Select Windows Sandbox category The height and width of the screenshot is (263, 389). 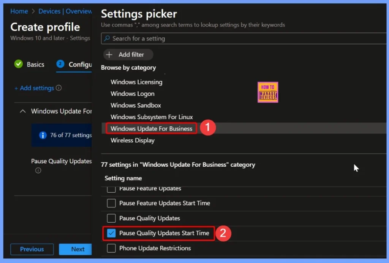pyautogui.click(x=136, y=105)
